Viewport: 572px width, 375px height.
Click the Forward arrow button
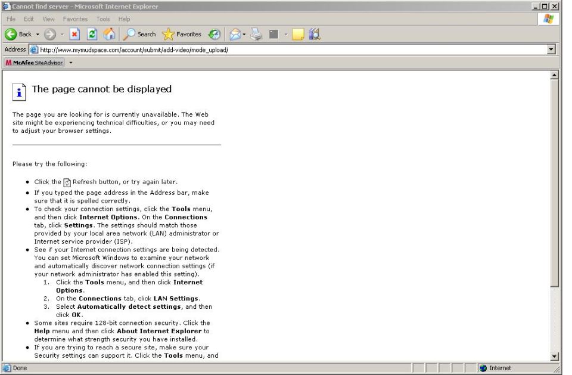[x=50, y=35]
